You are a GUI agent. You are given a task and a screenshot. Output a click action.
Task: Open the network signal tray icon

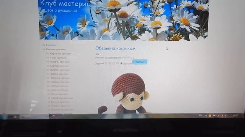click(218, 116)
